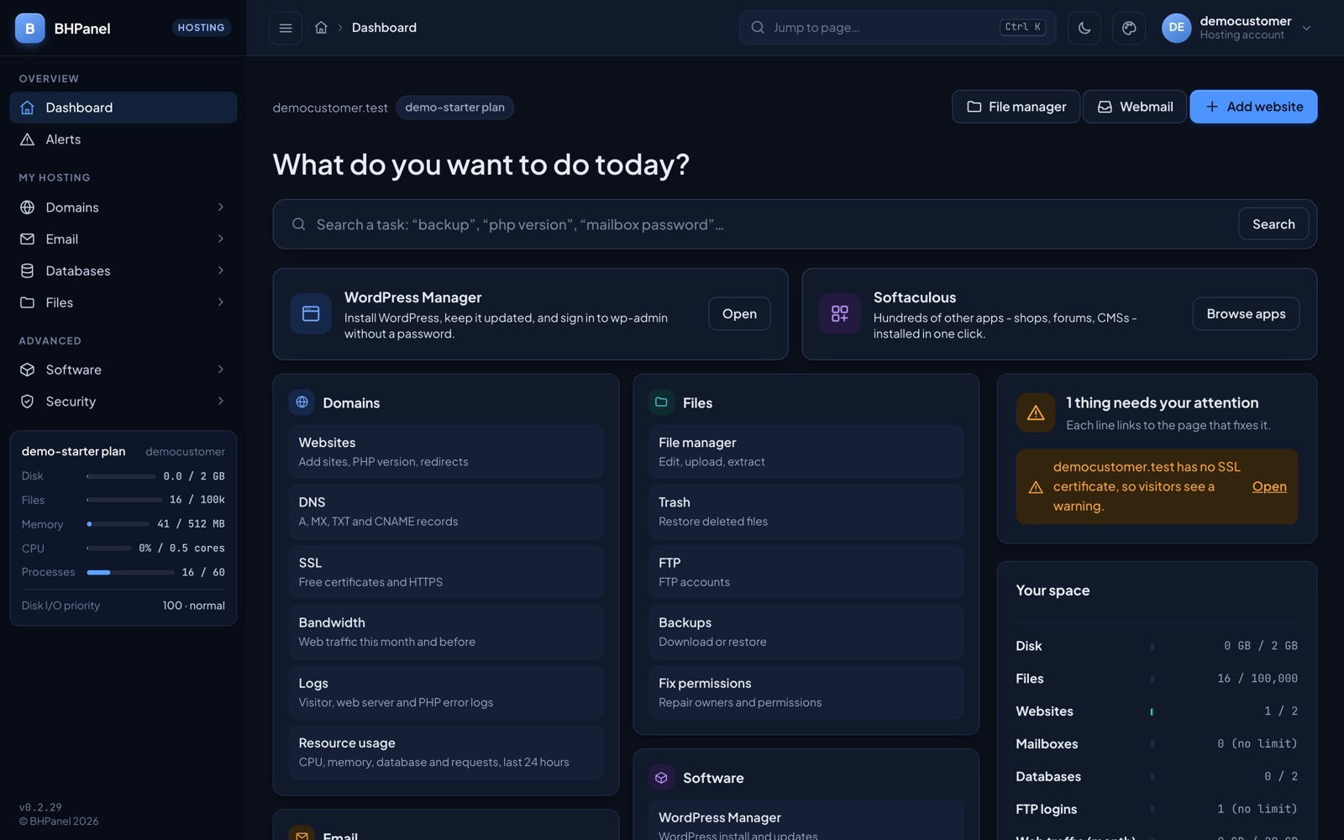Open the Webmail button
This screenshot has height=840, width=1344.
pos(1135,107)
